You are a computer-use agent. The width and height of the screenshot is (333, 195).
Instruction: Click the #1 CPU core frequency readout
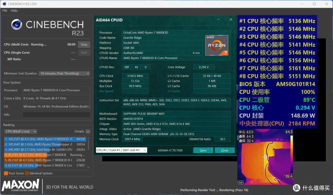[277, 21]
